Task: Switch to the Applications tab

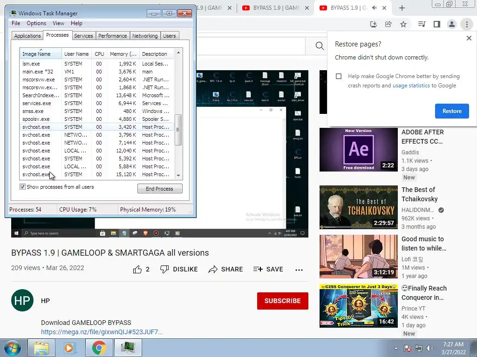Action: (x=27, y=36)
